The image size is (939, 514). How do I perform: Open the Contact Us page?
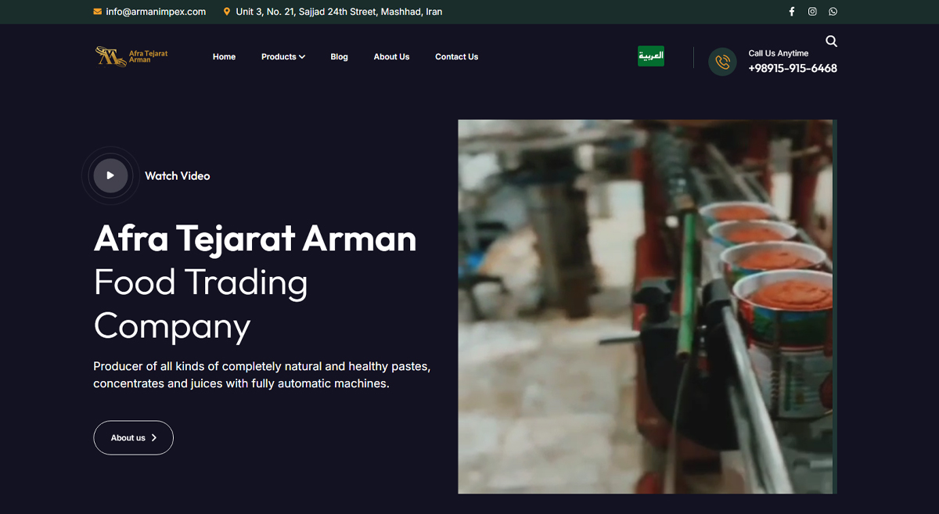point(456,57)
